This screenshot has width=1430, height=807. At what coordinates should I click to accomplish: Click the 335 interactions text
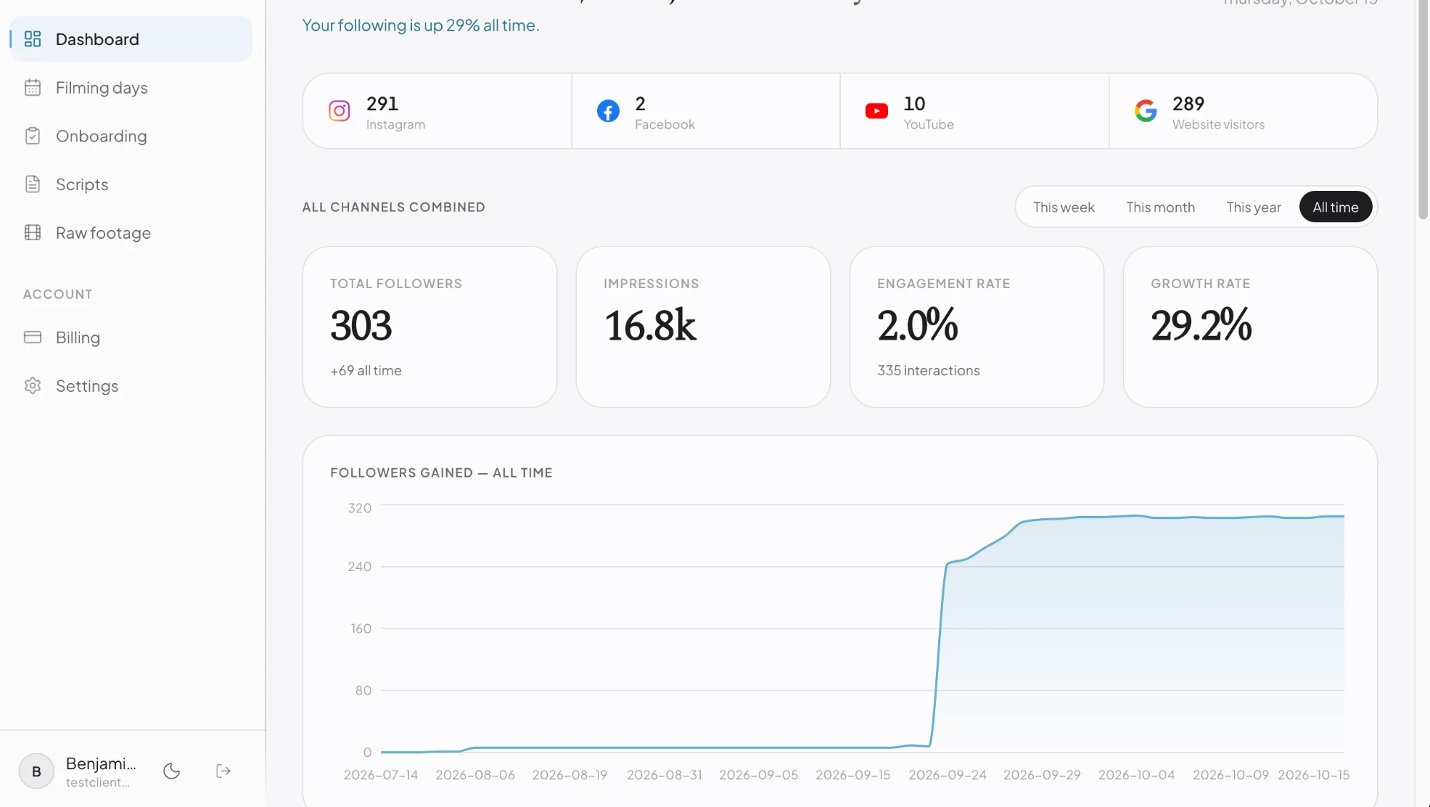(928, 370)
